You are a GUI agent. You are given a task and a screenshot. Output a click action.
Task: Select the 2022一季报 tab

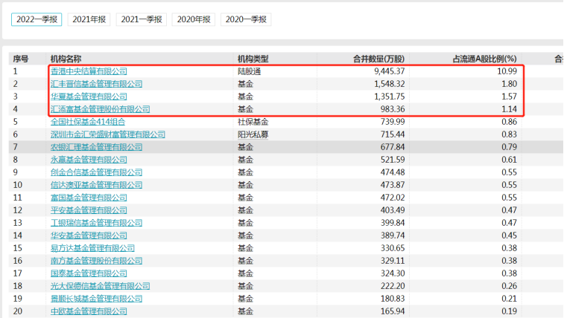(37, 19)
